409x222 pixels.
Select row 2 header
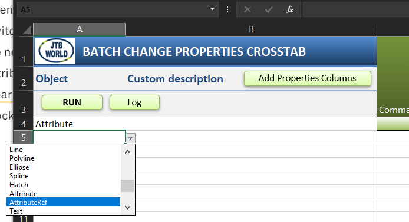click(24, 79)
